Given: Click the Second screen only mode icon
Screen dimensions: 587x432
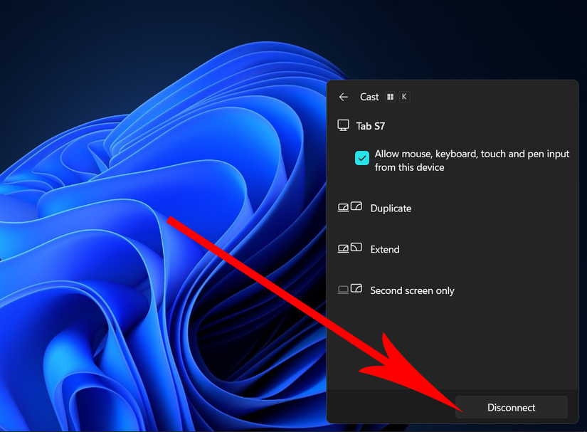Looking at the screenshot, I should click(349, 289).
